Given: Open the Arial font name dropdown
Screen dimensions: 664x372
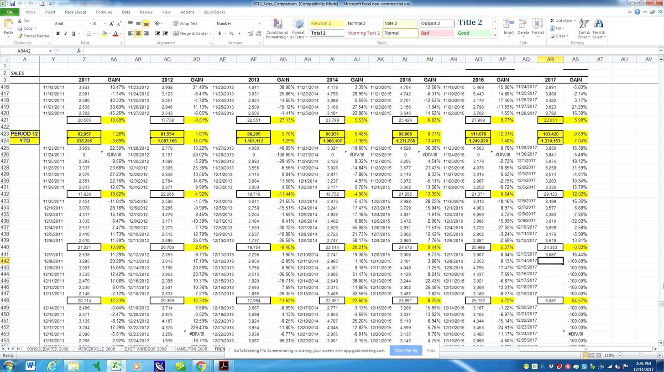Looking at the screenshot, I should pos(90,24).
